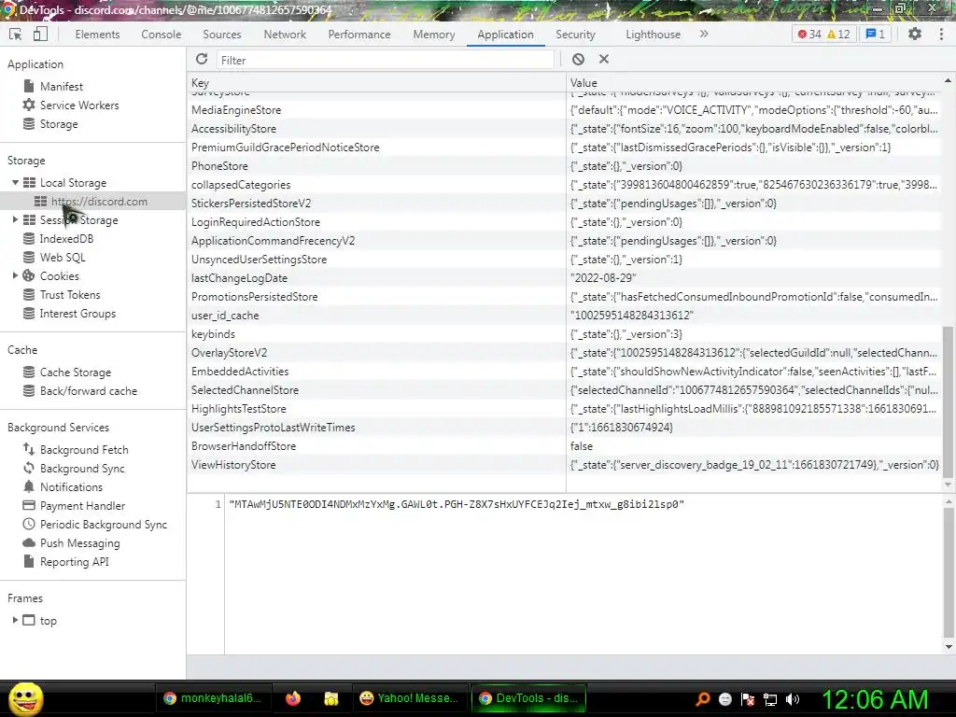Select https://discord.com under Local Storage
Viewport: 956px width, 717px height.
pyautogui.click(x=99, y=202)
